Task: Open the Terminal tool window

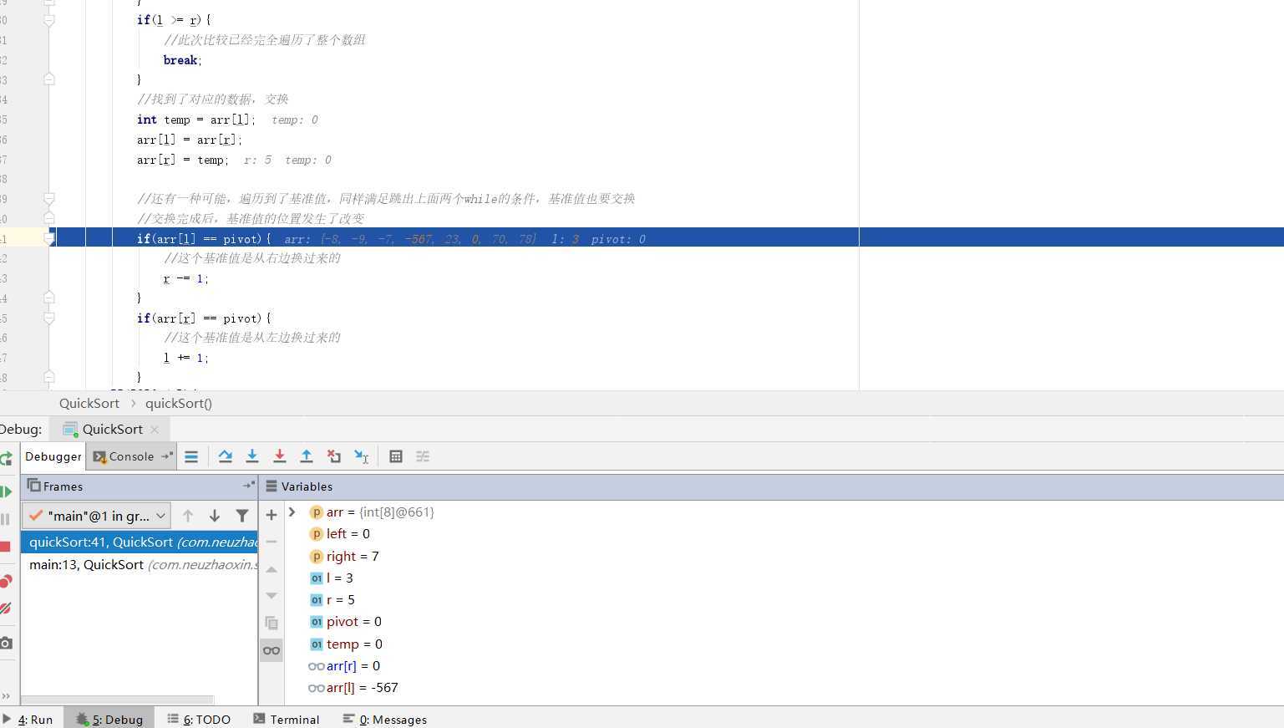Action: coord(287,720)
